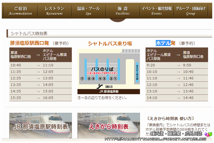
Task: Select the 13:40 station arrival time
Action: pos(188,91)
